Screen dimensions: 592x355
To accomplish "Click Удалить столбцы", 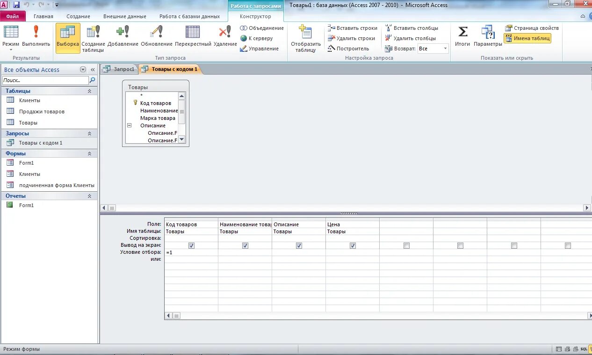I will coord(411,38).
